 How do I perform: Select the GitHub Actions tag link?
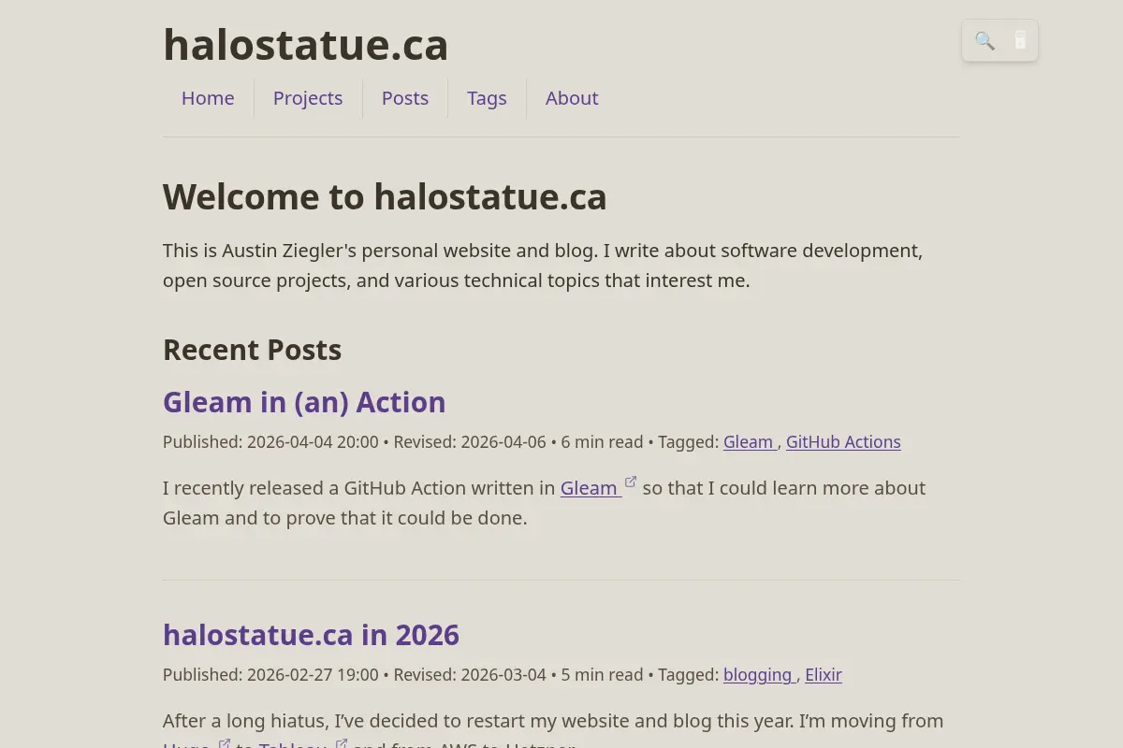click(843, 442)
